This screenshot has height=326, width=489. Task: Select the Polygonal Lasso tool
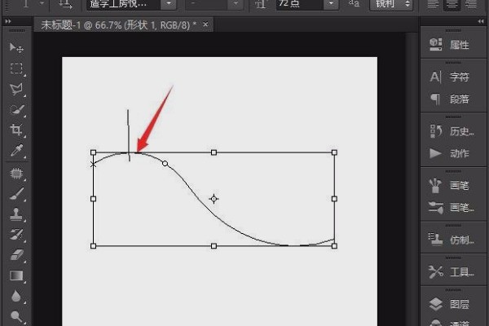[16, 89]
